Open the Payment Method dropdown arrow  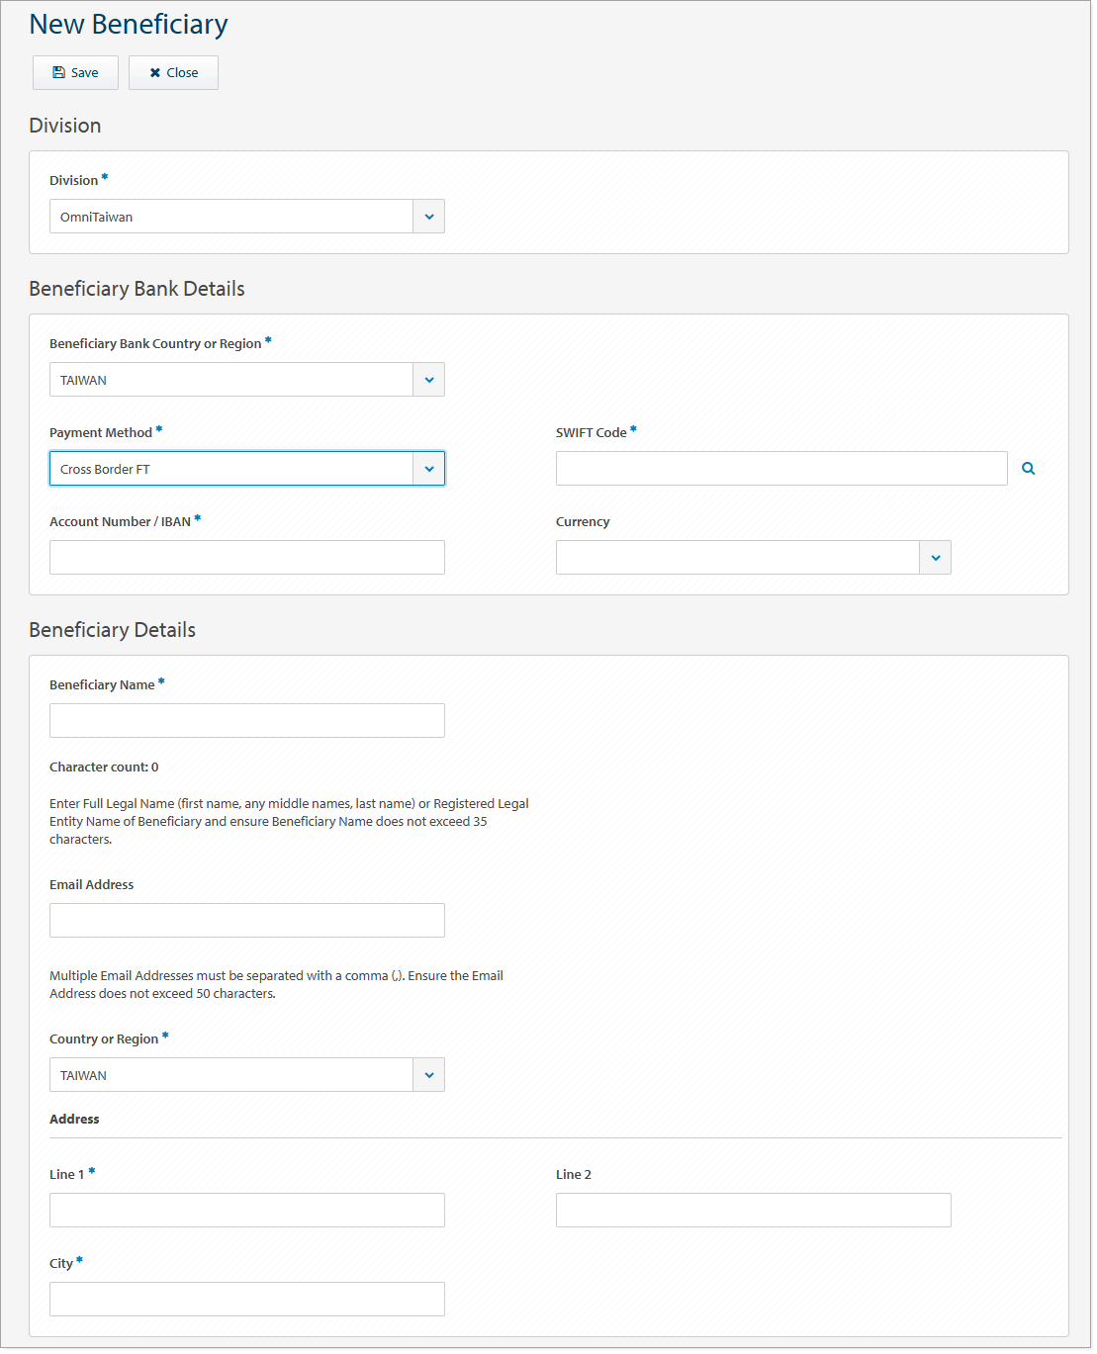tap(428, 469)
